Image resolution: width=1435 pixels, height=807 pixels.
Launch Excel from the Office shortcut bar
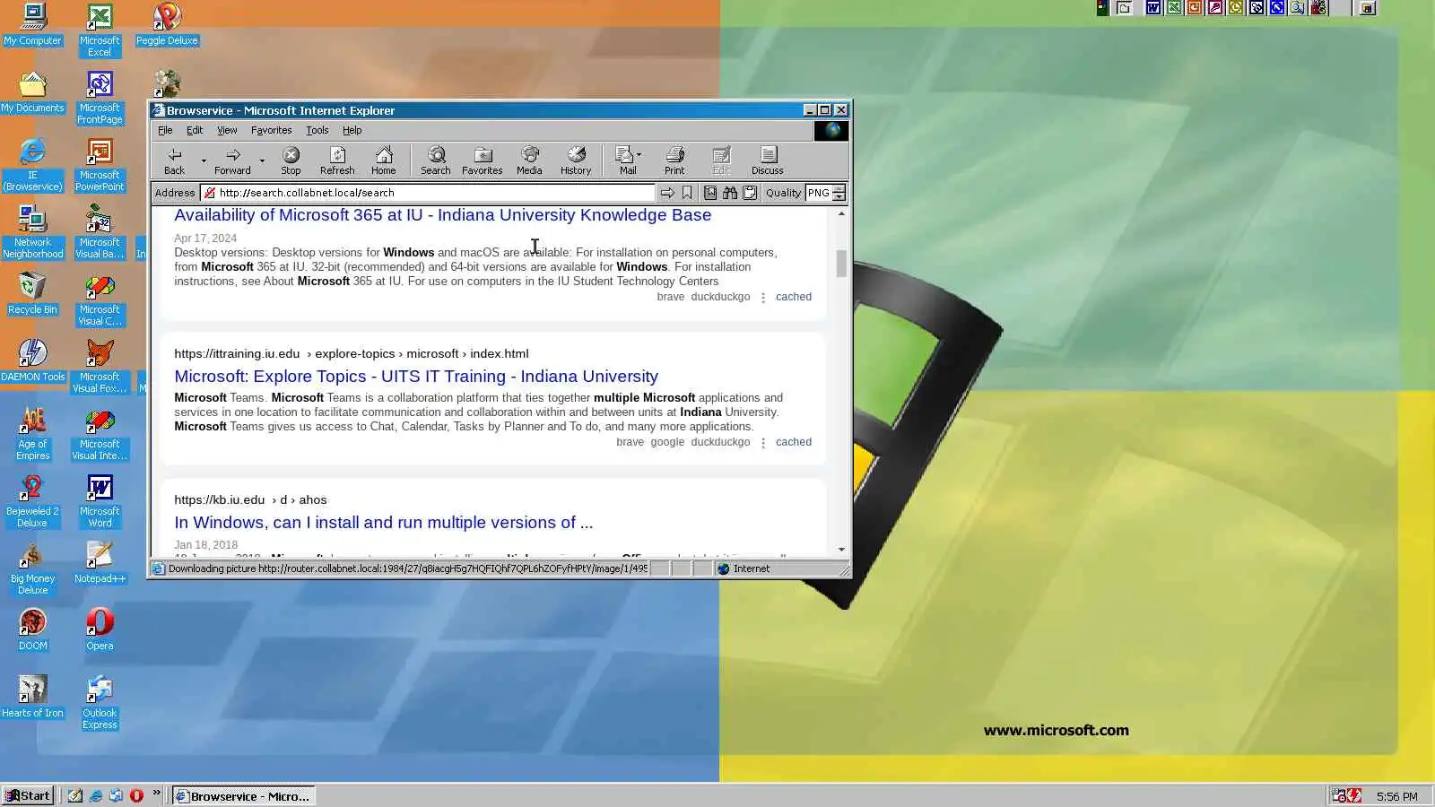click(x=1174, y=8)
